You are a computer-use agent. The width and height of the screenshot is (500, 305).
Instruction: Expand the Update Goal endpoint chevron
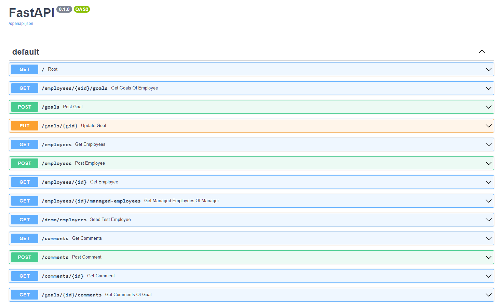pyautogui.click(x=489, y=126)
